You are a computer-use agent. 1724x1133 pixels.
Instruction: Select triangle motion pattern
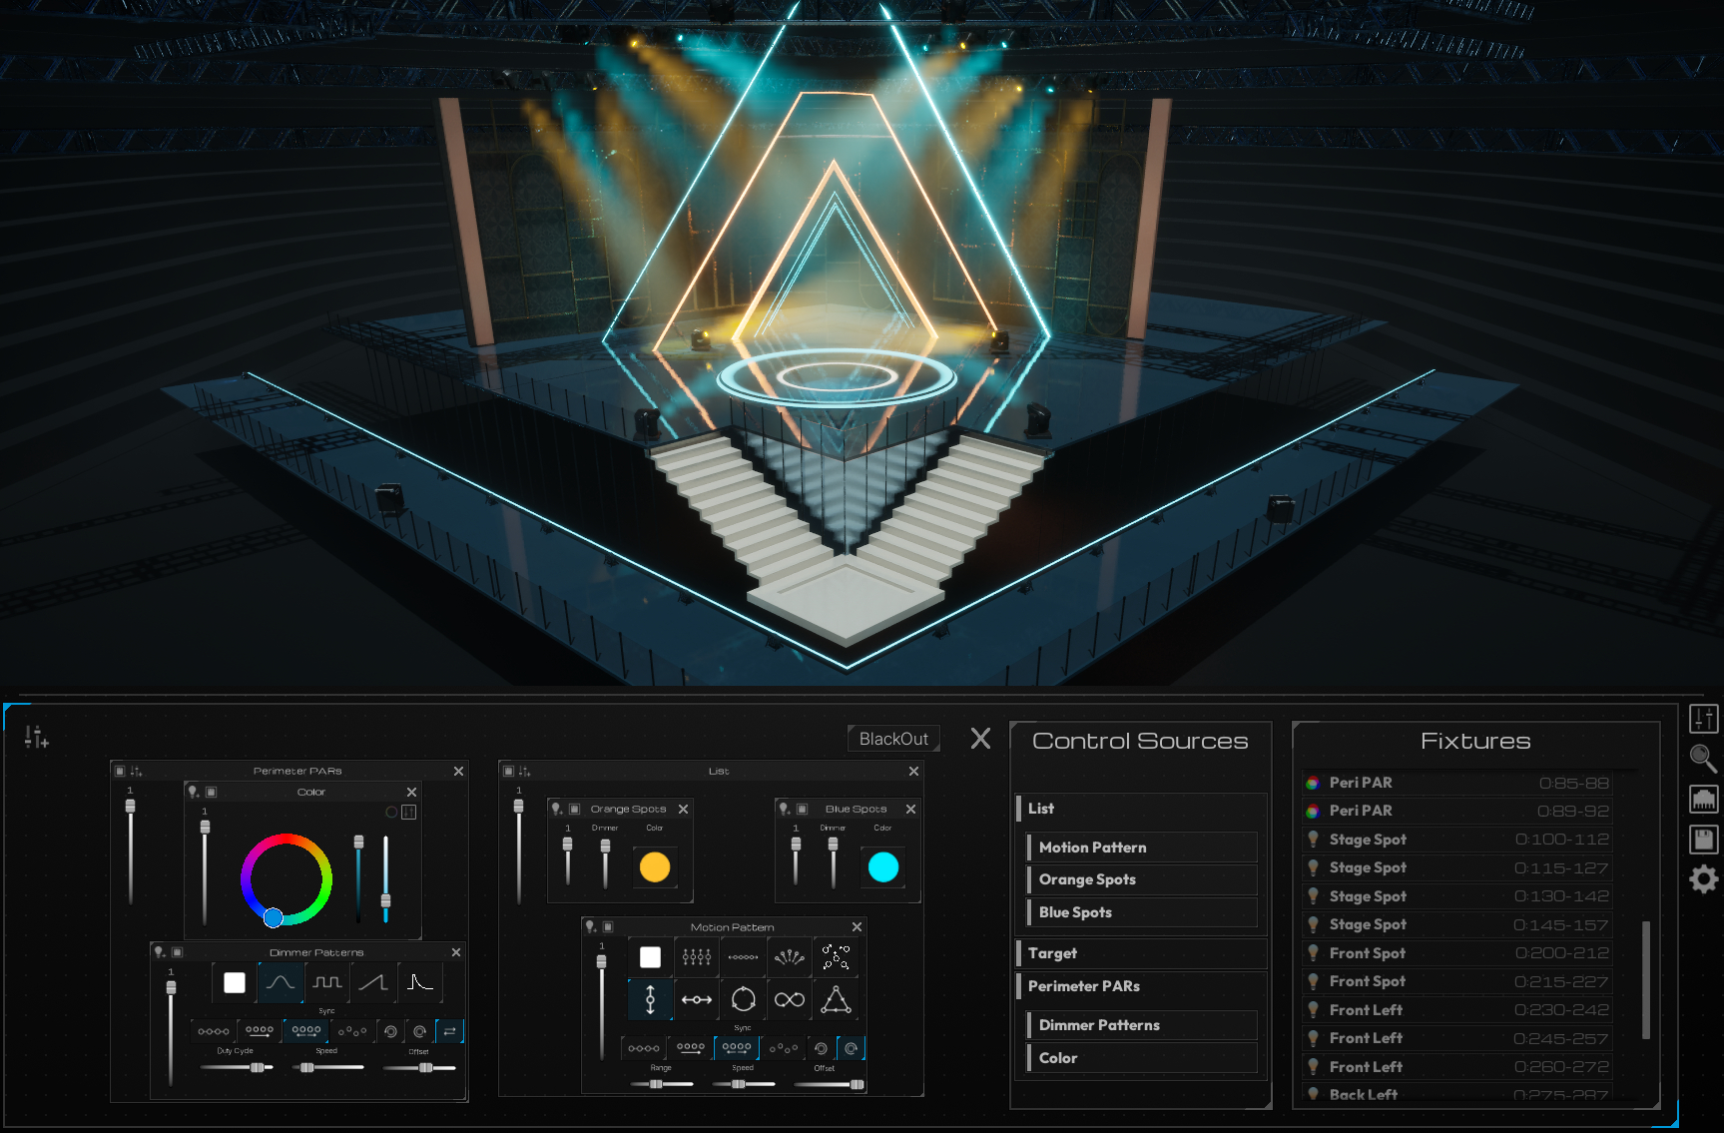pos(836,999)
